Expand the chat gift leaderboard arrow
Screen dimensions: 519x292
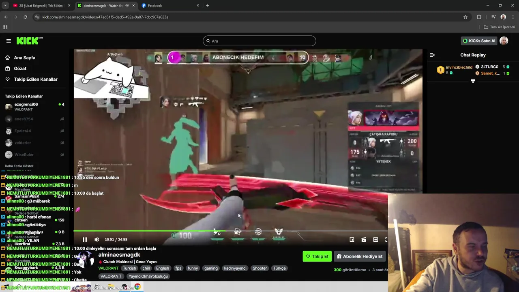coord(473,81)
